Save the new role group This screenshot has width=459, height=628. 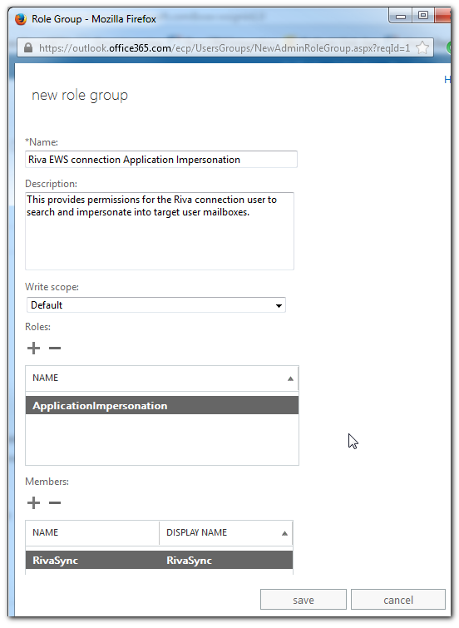pos(304,600)
